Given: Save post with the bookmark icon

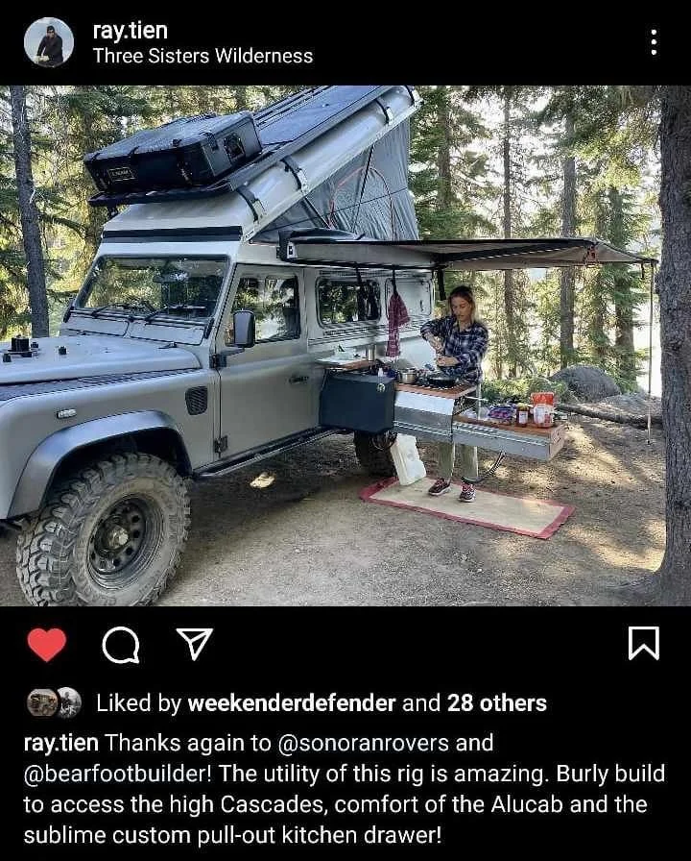Looking at the screenshot, I should tap(643, 643).
